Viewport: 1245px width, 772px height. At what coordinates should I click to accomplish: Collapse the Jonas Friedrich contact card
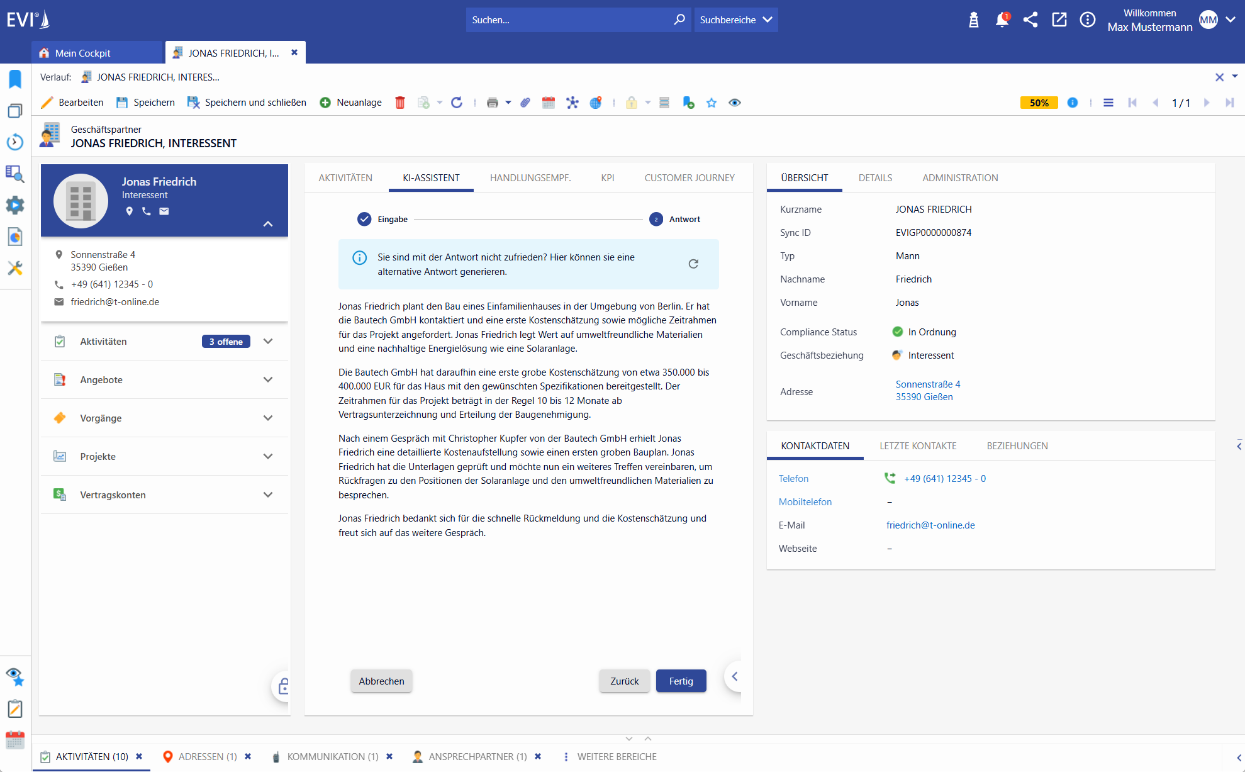pyautogui.click(x=268, y=224)
